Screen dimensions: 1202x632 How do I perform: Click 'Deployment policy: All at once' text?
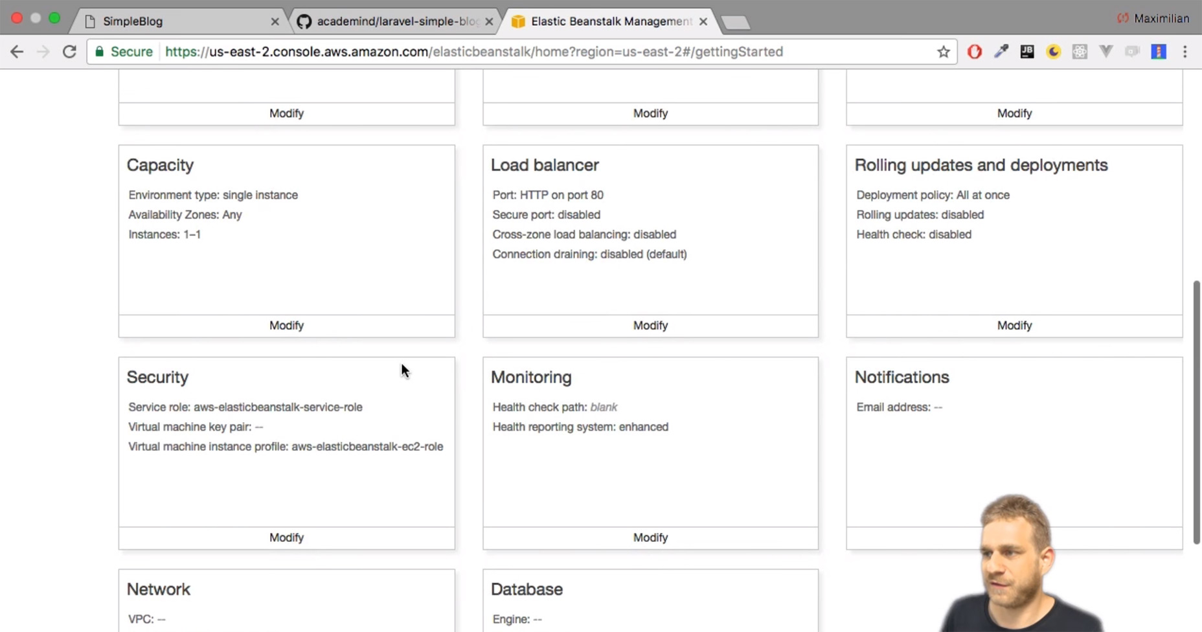[x=933, y=195]
